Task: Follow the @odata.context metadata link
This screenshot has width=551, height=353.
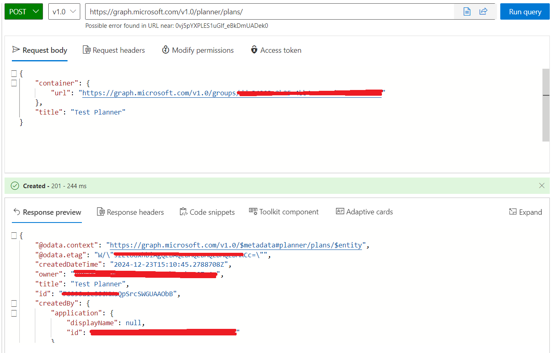Action: point(236,245)
